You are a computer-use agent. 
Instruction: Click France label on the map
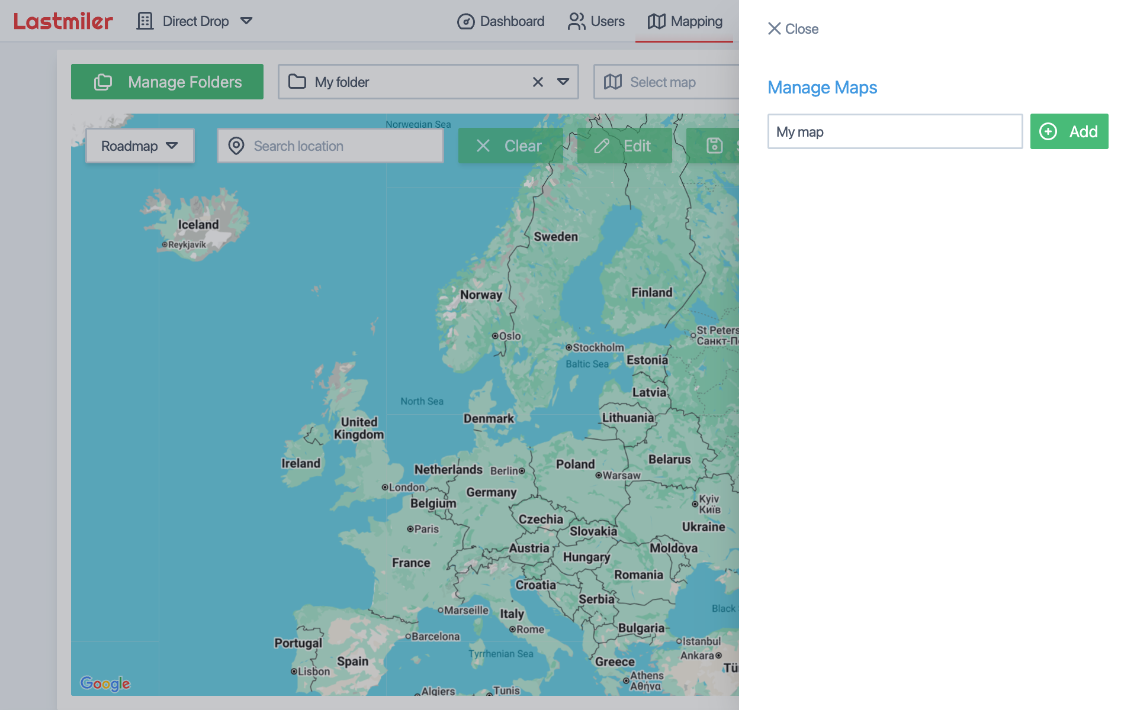tap(411, 563)
